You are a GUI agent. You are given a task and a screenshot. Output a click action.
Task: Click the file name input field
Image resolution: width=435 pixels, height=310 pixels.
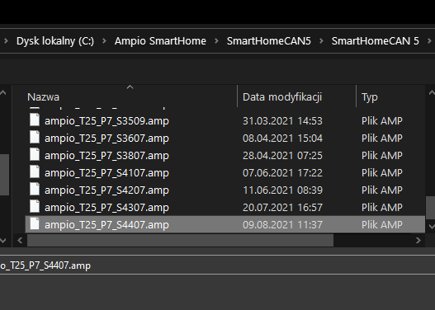pos(218,265)
